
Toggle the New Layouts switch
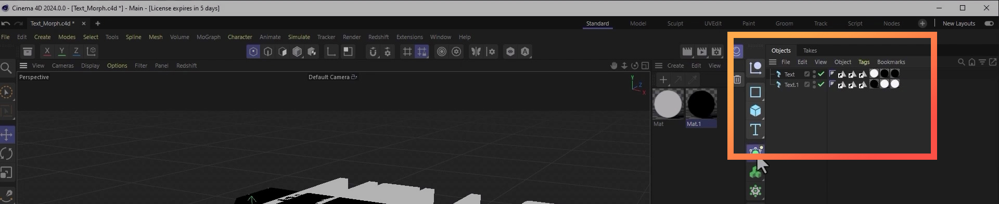click(x=989, y=23)
